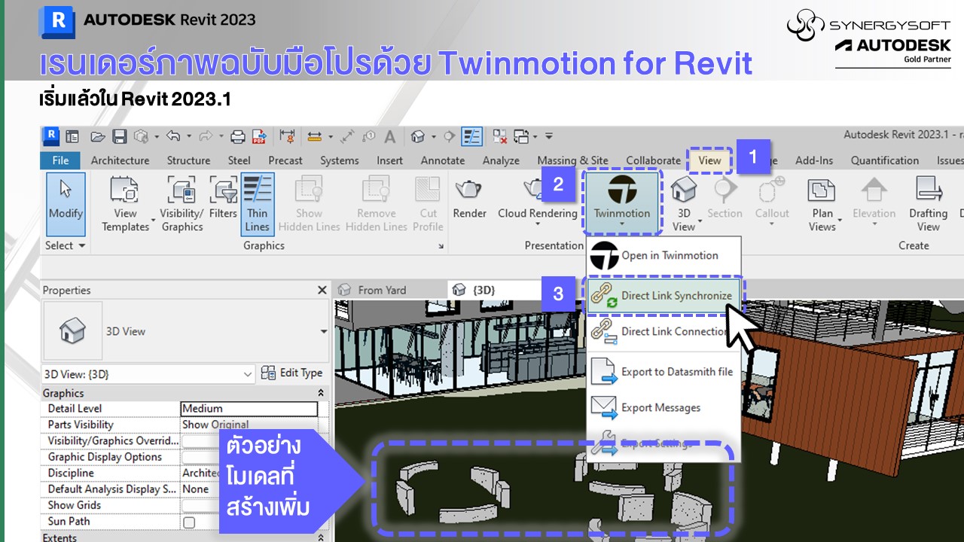964x542 pixels.
Task: Collapse the Graphics properties section
Action: click(x=321, y=393)
